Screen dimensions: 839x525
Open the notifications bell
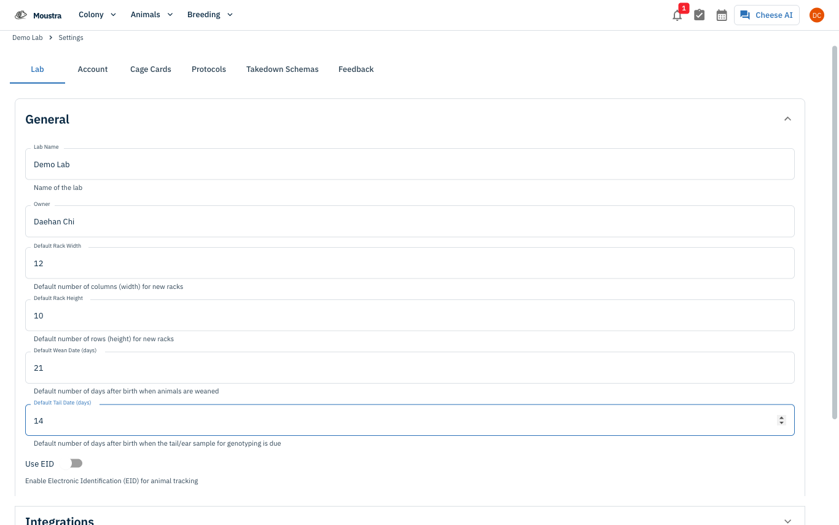677,15
